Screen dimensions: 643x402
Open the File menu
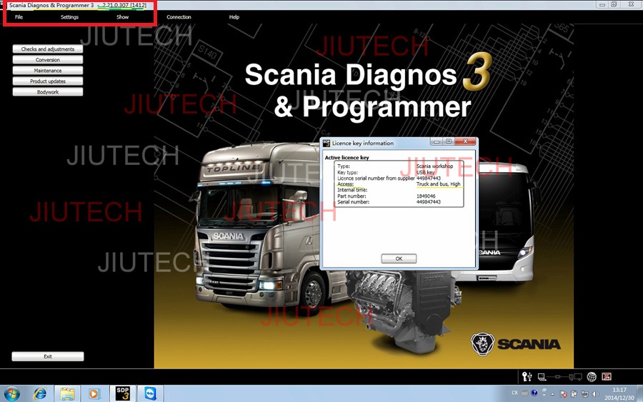(x=19, y=17)
